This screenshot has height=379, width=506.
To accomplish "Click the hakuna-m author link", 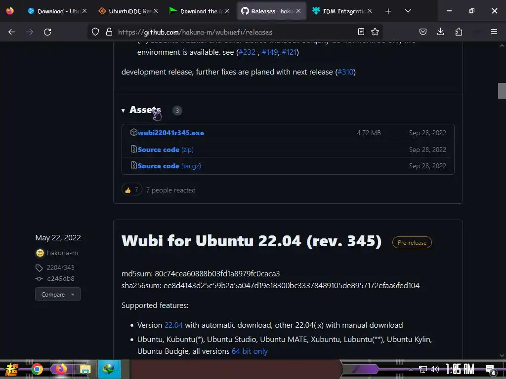I will coord(62,253).
